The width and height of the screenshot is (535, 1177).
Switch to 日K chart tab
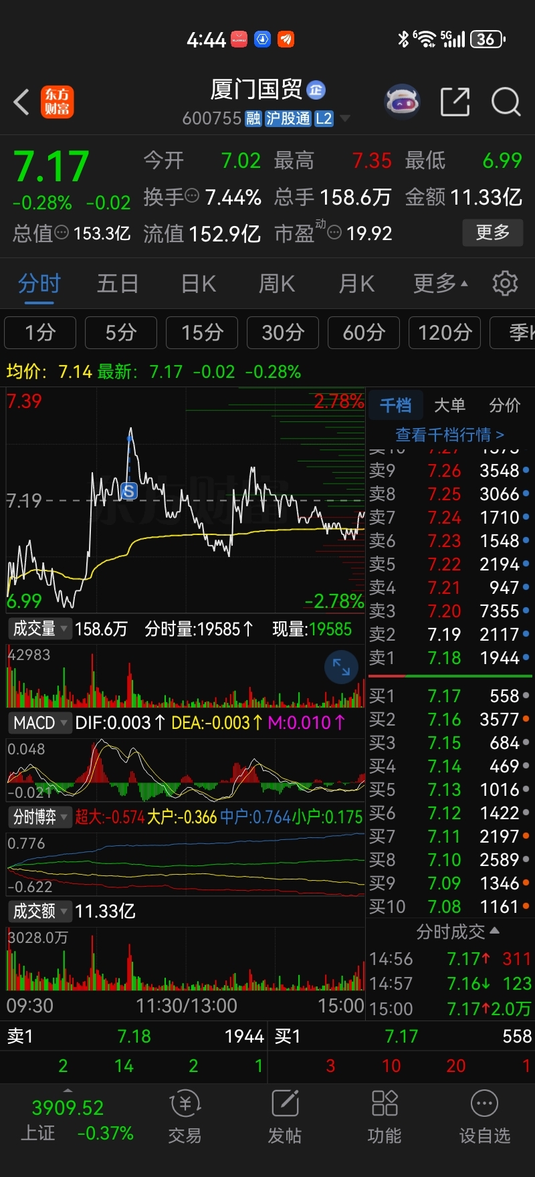coord(199,284)
